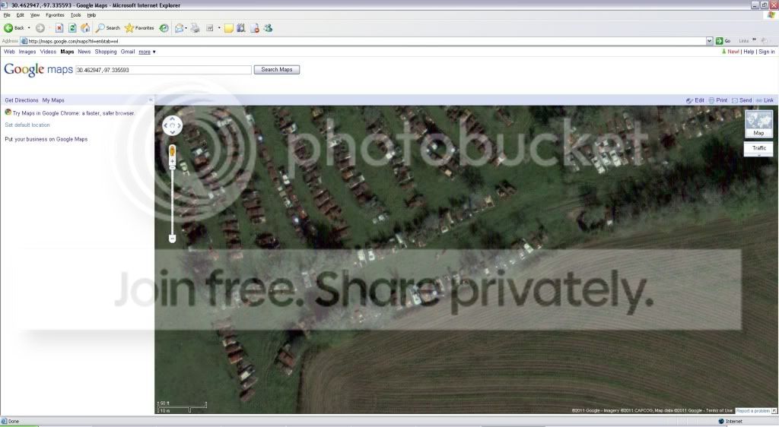Stop loading with the red X icon

tap(59, 28)
